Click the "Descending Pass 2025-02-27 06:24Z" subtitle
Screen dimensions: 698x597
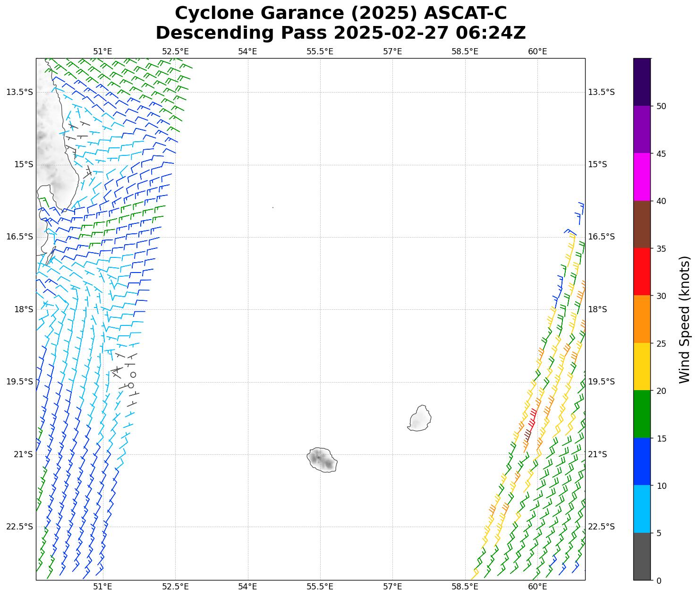tap(340, 33)
